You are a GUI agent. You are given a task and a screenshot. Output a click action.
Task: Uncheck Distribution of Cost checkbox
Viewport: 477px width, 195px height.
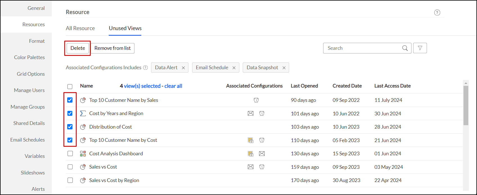pyautogui.click(x=70, y=127)
